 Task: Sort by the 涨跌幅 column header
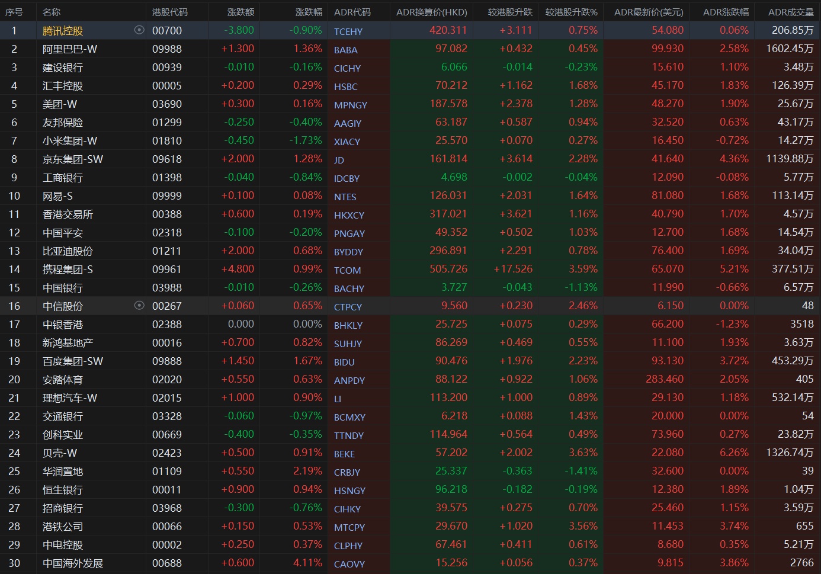click(x=309, y=12)
